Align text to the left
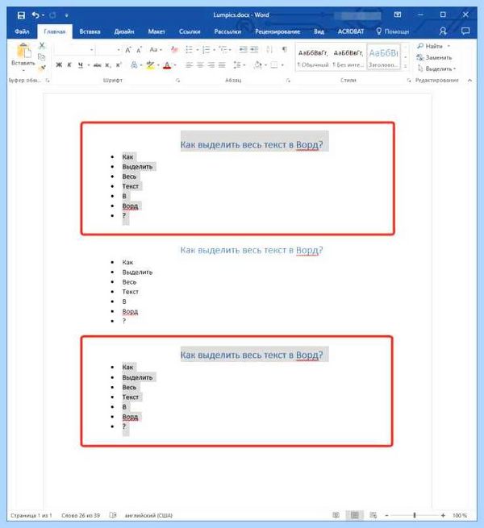 pyautogui.click(x=189, y=65)
